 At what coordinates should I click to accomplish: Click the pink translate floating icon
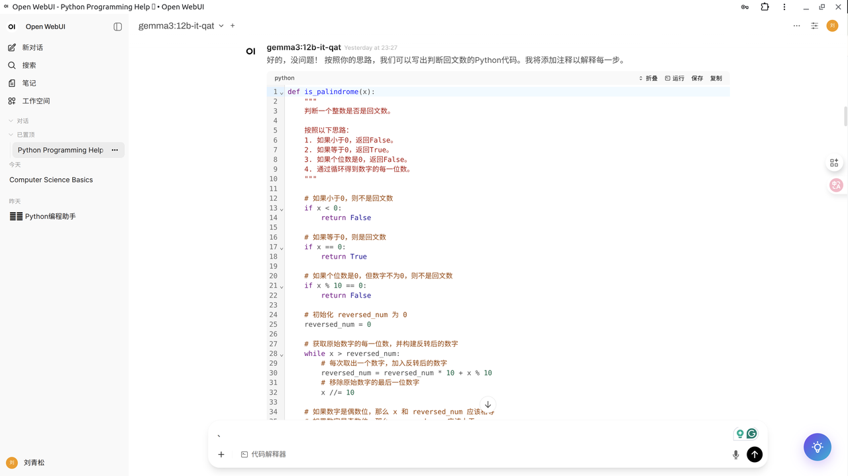[x=836, y=186]
